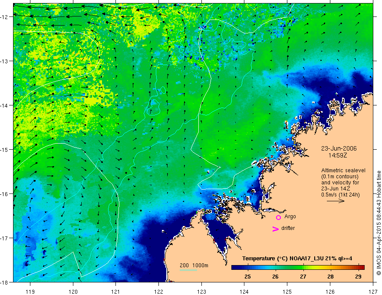Click the longitude axis label 120

pos(73,292)
